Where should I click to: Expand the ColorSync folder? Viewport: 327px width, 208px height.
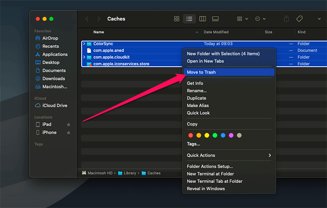[x=84, y=44]
